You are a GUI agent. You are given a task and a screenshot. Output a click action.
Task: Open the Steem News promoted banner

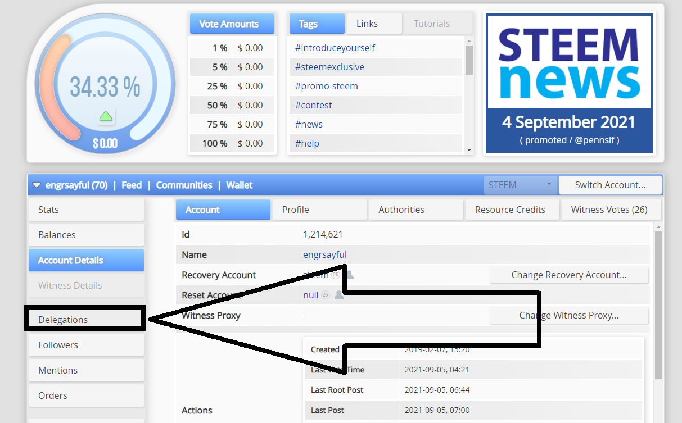pyautogui.click(x=569, y=84)
